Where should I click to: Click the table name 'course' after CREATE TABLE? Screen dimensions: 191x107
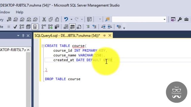click(x=78, y=46)
